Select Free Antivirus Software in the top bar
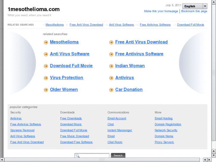Viewport: 216px width, 162px height. [x=155, y=25]
